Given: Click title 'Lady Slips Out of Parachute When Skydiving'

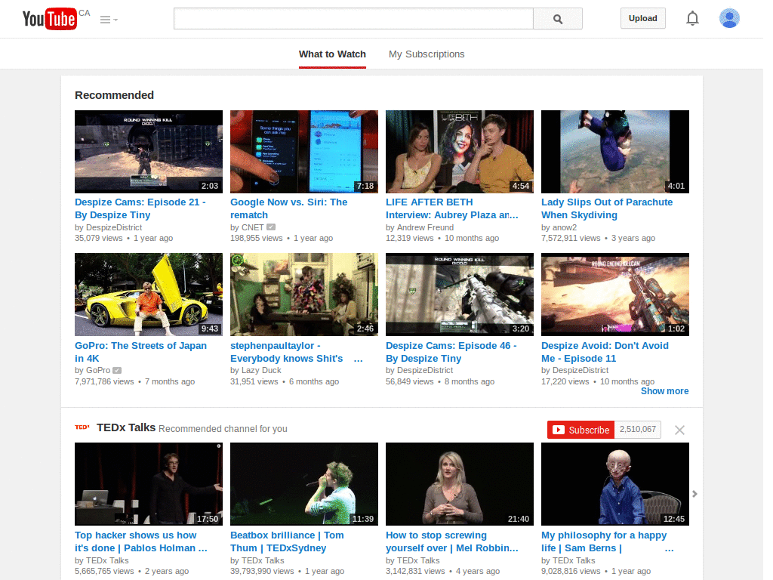Looking at the screenshot, I should click(607, 208).
